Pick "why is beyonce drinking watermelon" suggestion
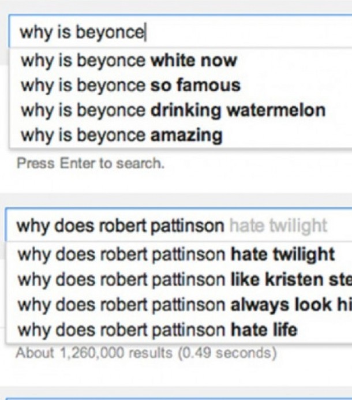352x400 pixels. pos(173,110)
